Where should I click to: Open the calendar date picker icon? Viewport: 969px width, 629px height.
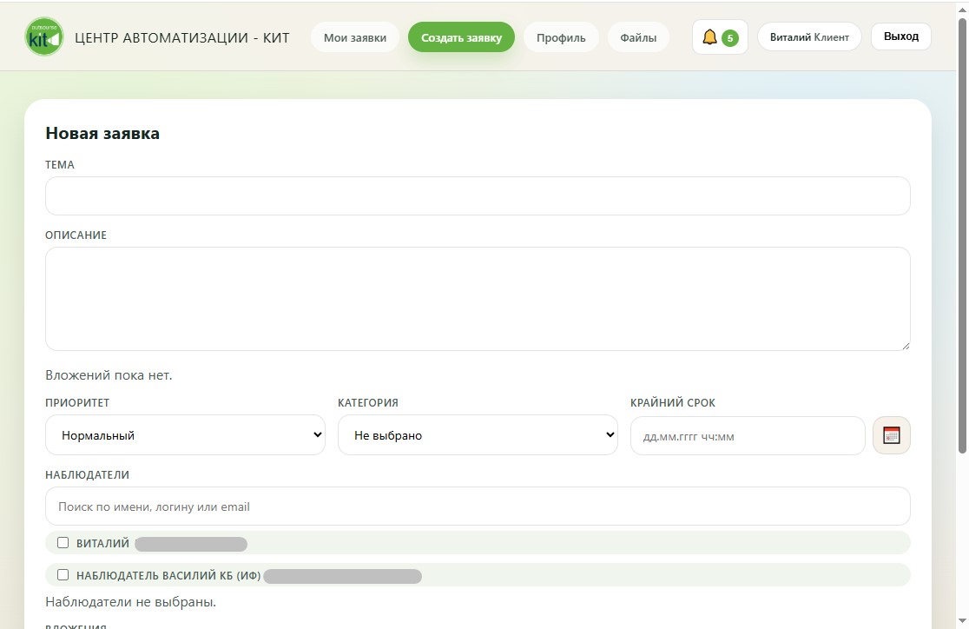(891, 435)
